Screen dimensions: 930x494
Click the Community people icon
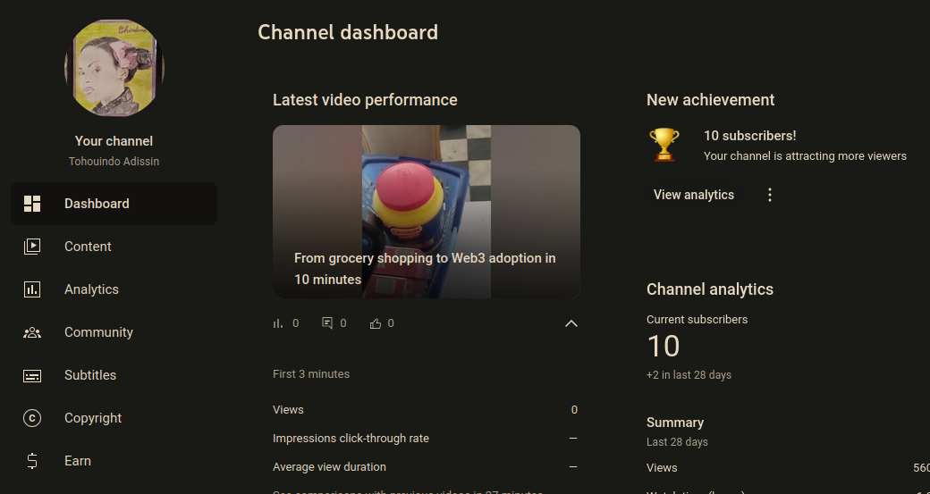[32, 332]
